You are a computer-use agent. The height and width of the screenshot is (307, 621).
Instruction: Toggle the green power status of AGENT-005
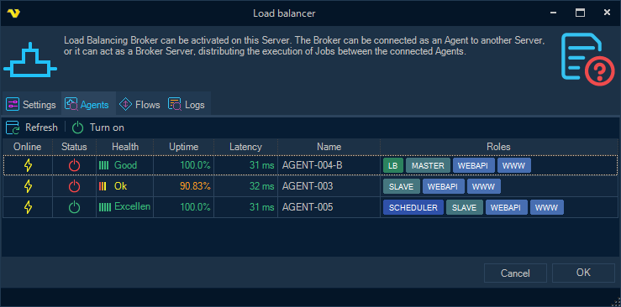point(74,207)
